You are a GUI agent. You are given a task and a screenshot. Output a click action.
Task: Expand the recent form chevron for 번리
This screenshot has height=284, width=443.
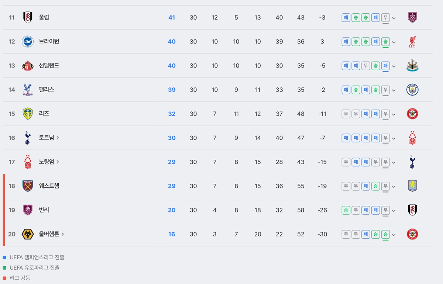(394, 210)
